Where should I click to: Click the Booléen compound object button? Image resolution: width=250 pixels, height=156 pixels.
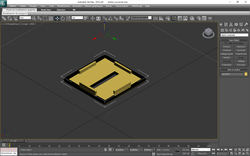pos(227,58)
